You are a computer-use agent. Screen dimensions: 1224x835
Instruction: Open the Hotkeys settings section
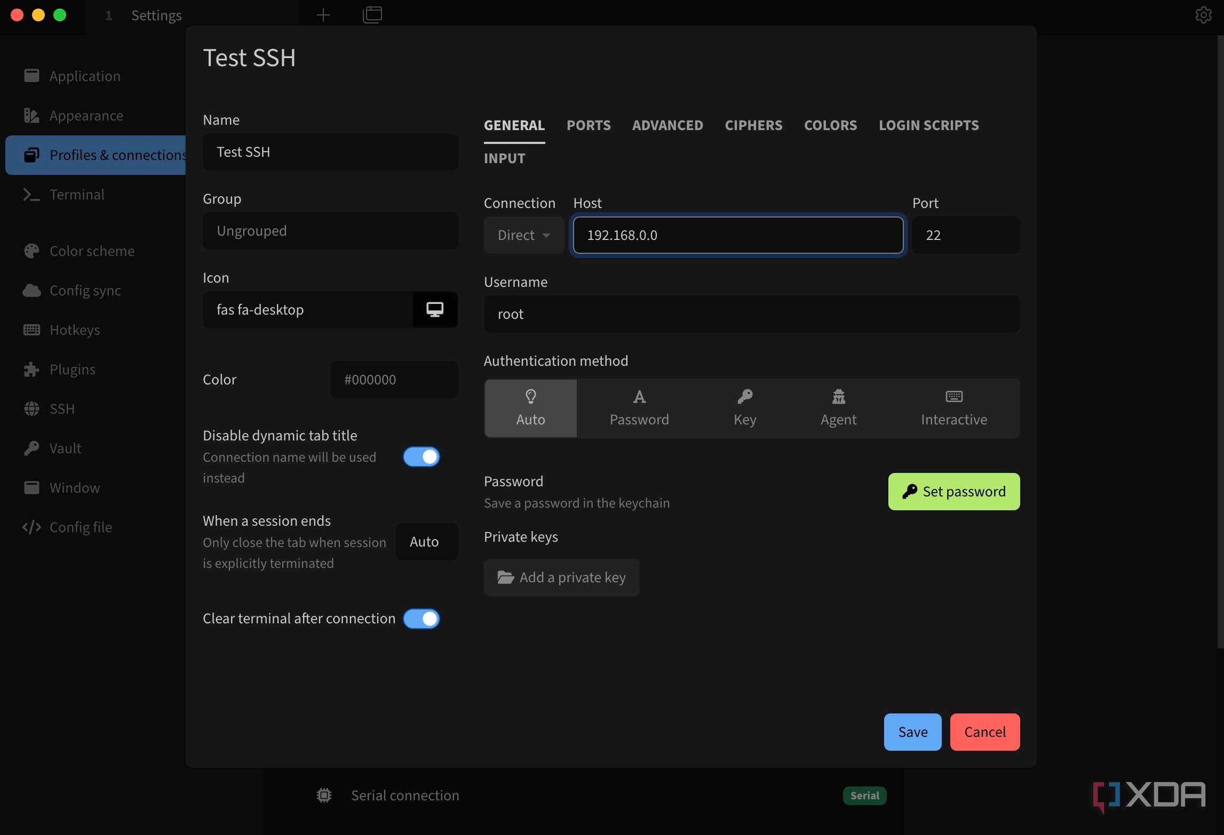96,330
